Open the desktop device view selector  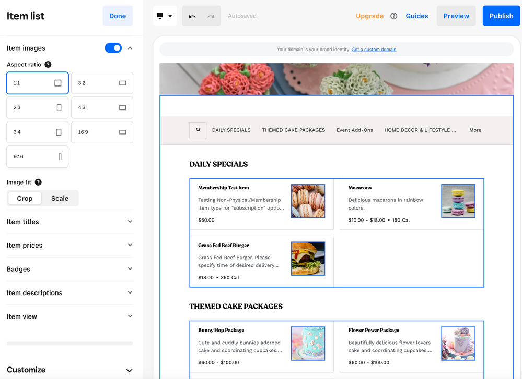point(165,16)
